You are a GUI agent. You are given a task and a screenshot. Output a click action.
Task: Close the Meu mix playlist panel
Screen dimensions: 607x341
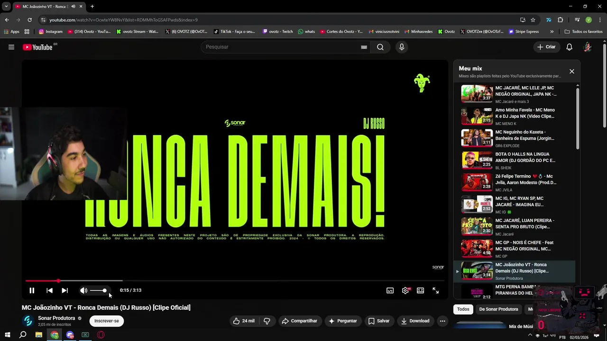[571, 72]
